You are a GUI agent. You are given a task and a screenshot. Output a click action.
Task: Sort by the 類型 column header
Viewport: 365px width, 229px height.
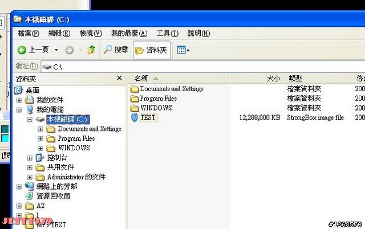(317, 79)
